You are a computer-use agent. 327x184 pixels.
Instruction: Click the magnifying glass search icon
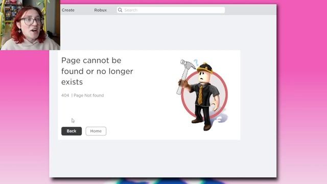(120, 10)
